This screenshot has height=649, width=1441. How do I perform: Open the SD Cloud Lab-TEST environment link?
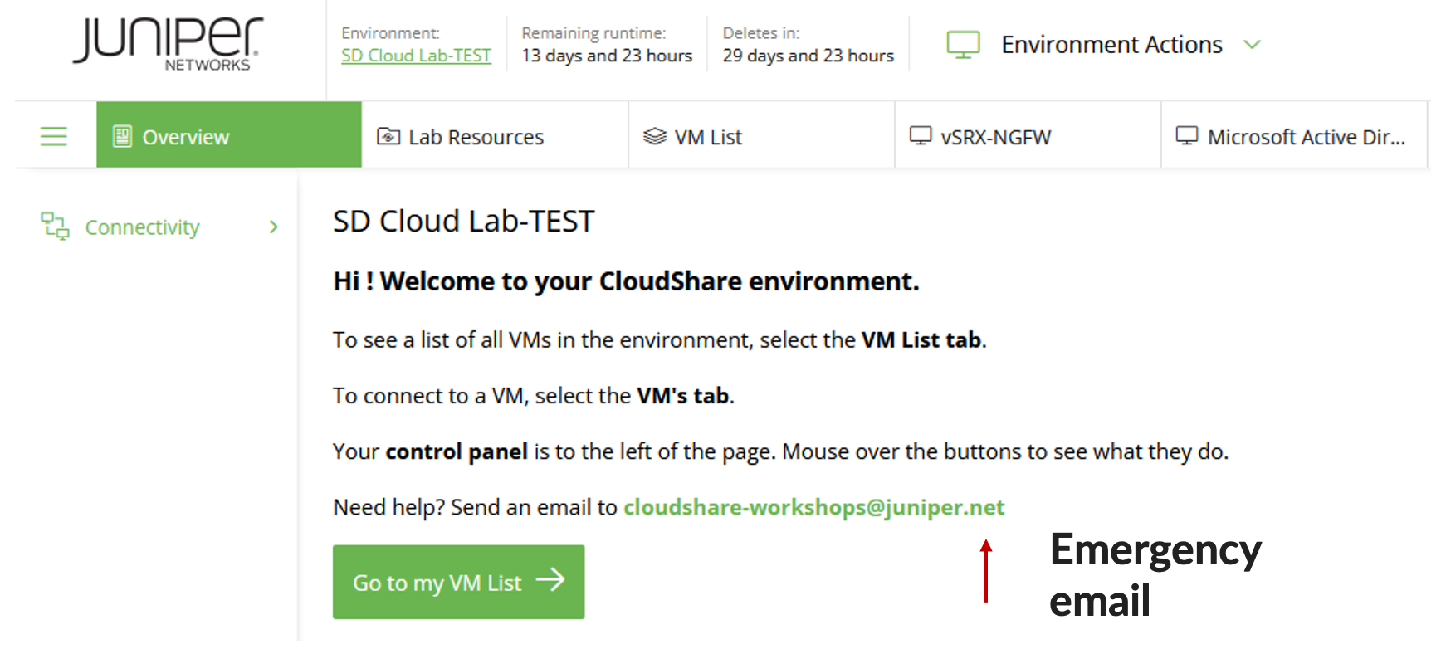pos(416,56)
